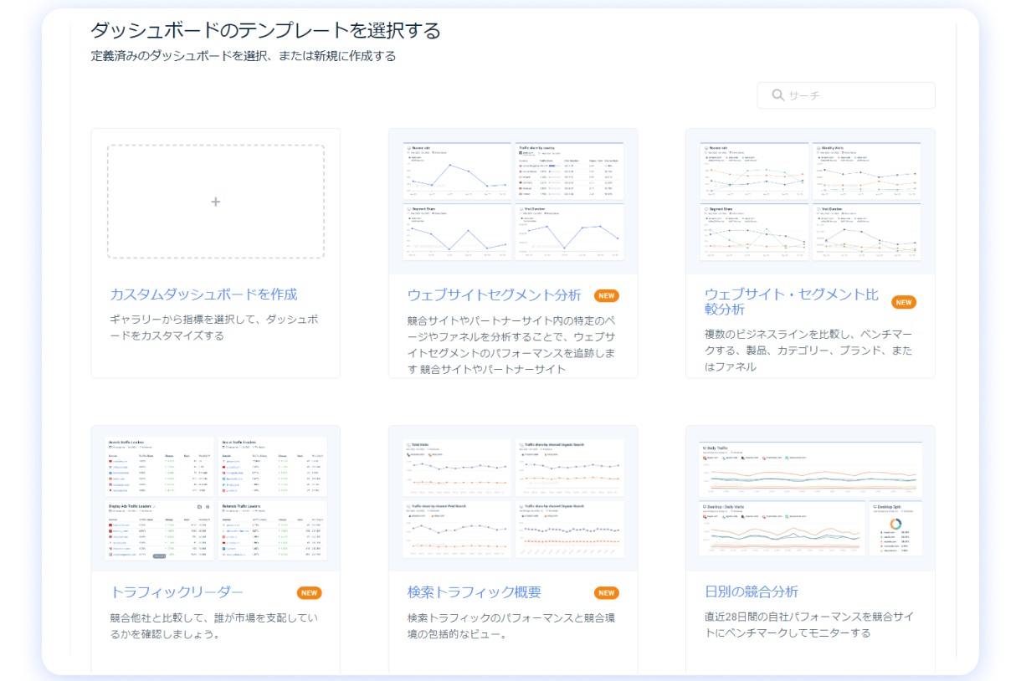Open カスタムダッシュボードを作成 link
This screenshot has height=681, width=1021.
[x=203, y=294]
